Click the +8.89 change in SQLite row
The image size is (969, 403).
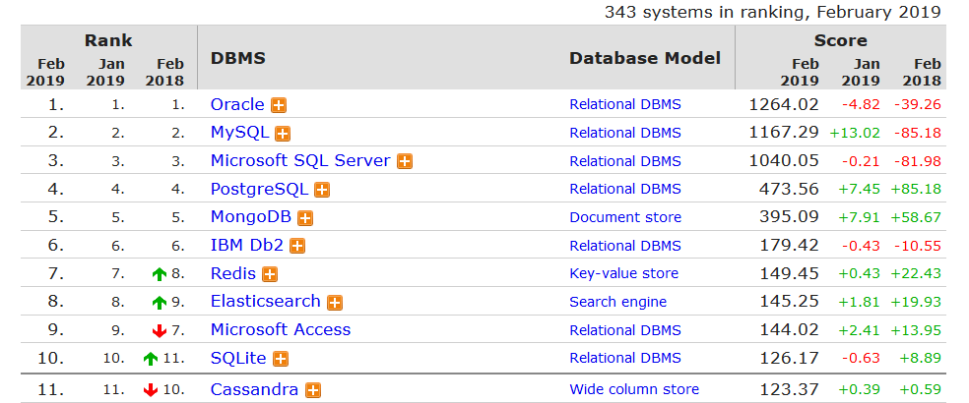tap(920, 359)
